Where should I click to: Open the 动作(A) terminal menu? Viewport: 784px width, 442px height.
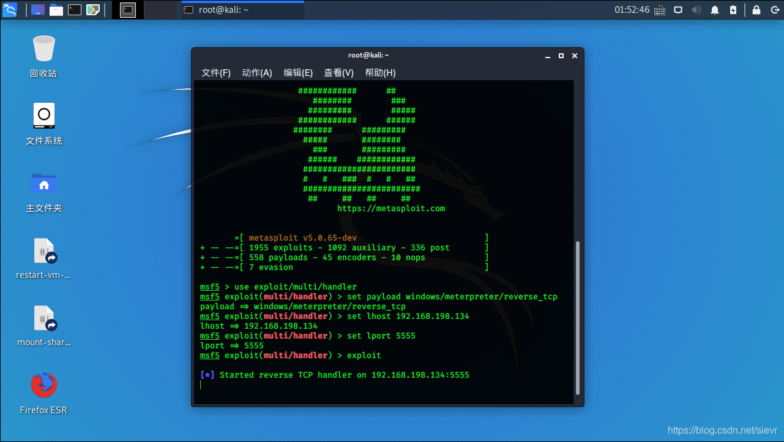click(257, 73)
